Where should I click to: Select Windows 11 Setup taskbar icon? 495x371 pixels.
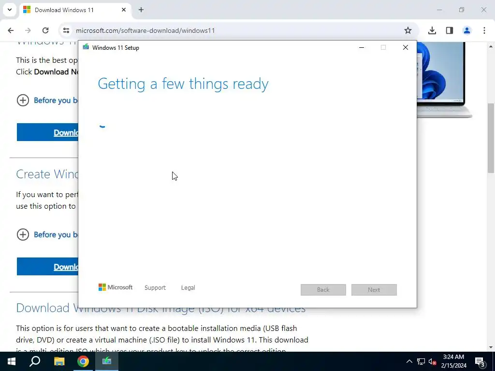pos(107,361)
